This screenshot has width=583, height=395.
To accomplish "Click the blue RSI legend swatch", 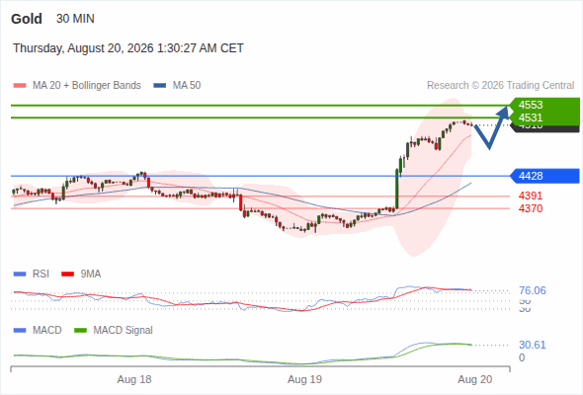I will [20, 275].
